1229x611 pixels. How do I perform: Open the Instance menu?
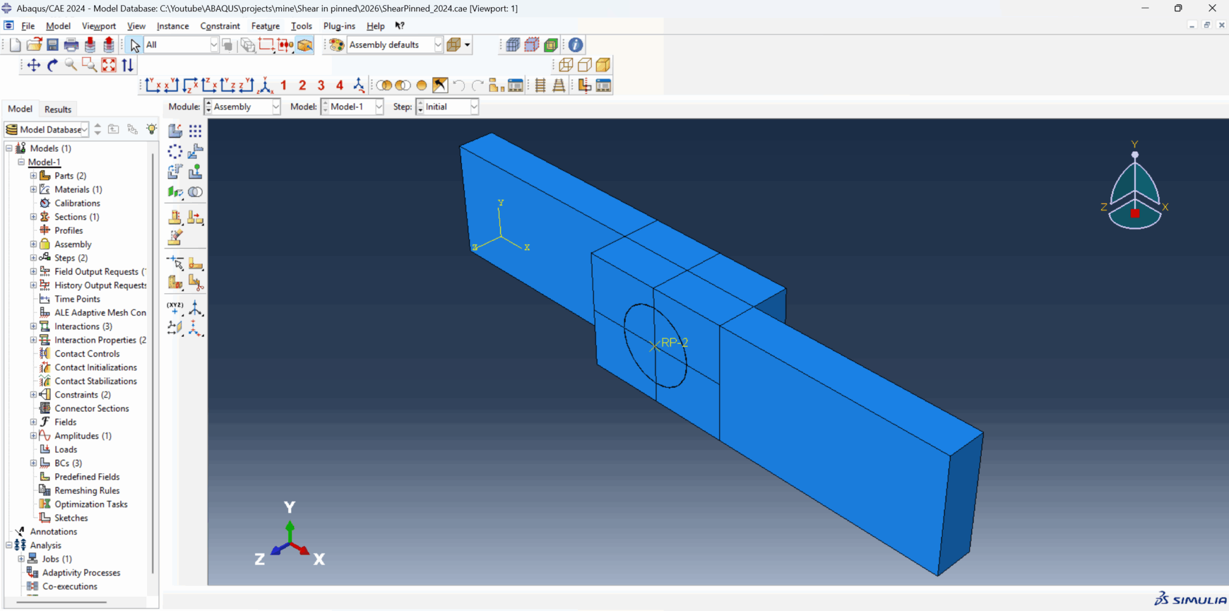pyautogui.click(x=173, y=26)
